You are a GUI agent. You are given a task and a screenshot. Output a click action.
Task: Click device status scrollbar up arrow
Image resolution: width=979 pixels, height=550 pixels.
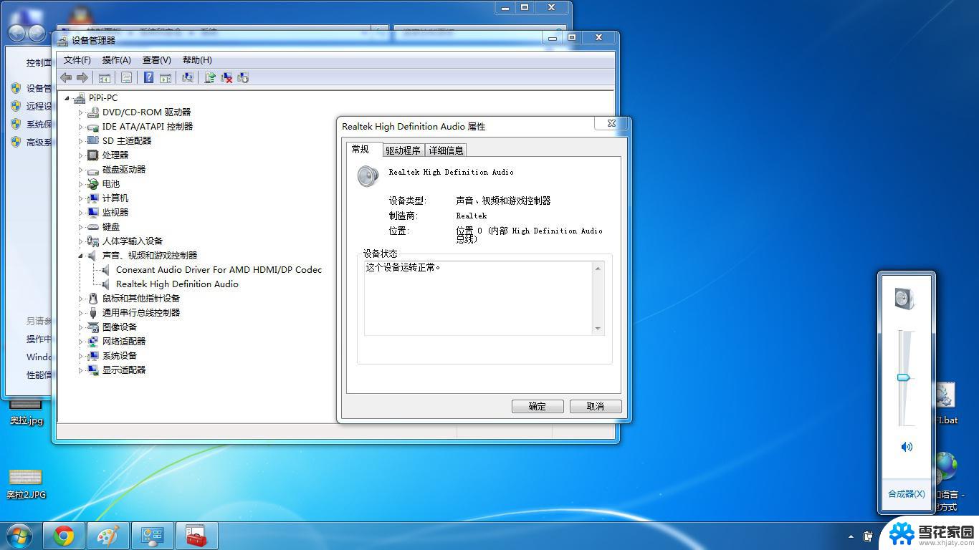(x=598, y=269)
